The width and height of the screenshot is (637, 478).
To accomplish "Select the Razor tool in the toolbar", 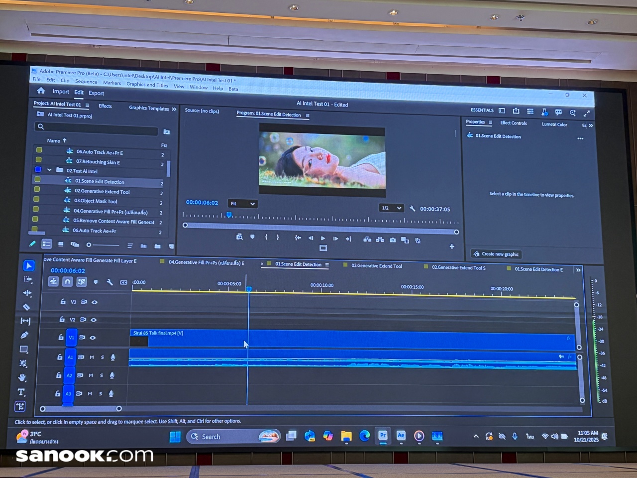I will pos(27,307).
